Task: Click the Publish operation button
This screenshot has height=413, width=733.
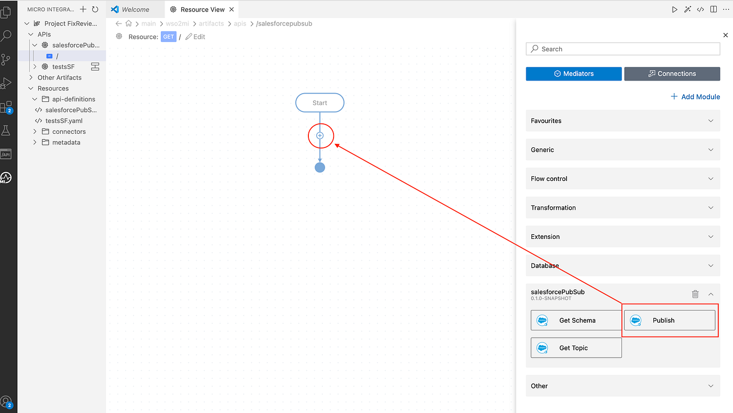Action: [x=670, y=320]
